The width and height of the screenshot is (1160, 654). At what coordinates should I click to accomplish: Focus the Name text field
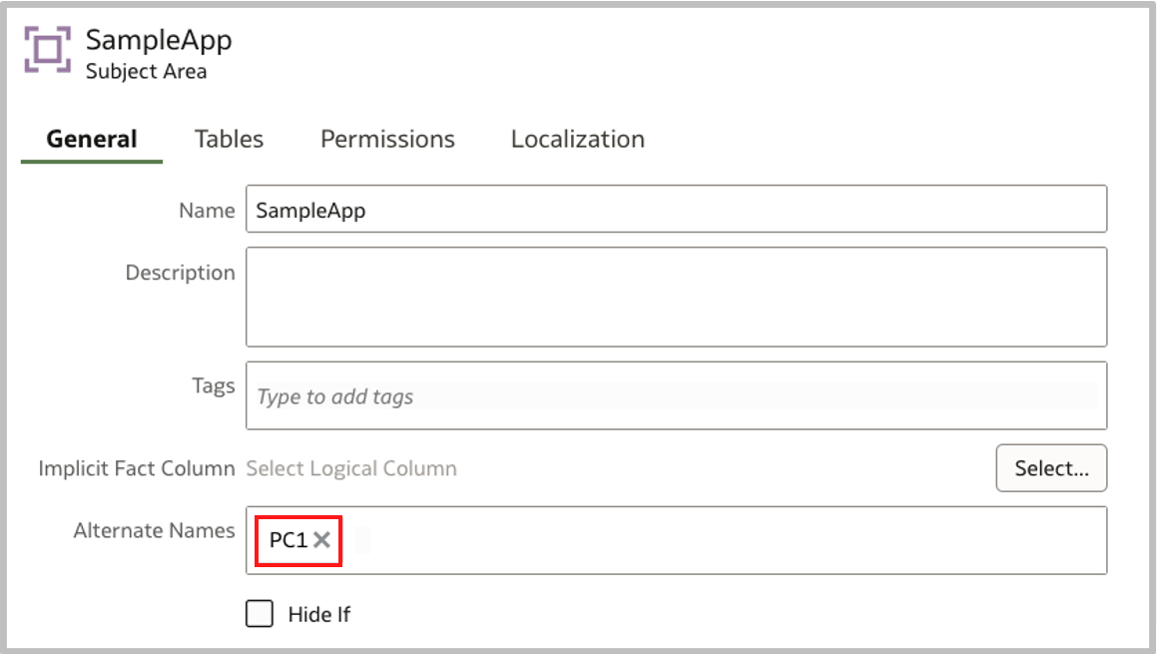(676, 210)
